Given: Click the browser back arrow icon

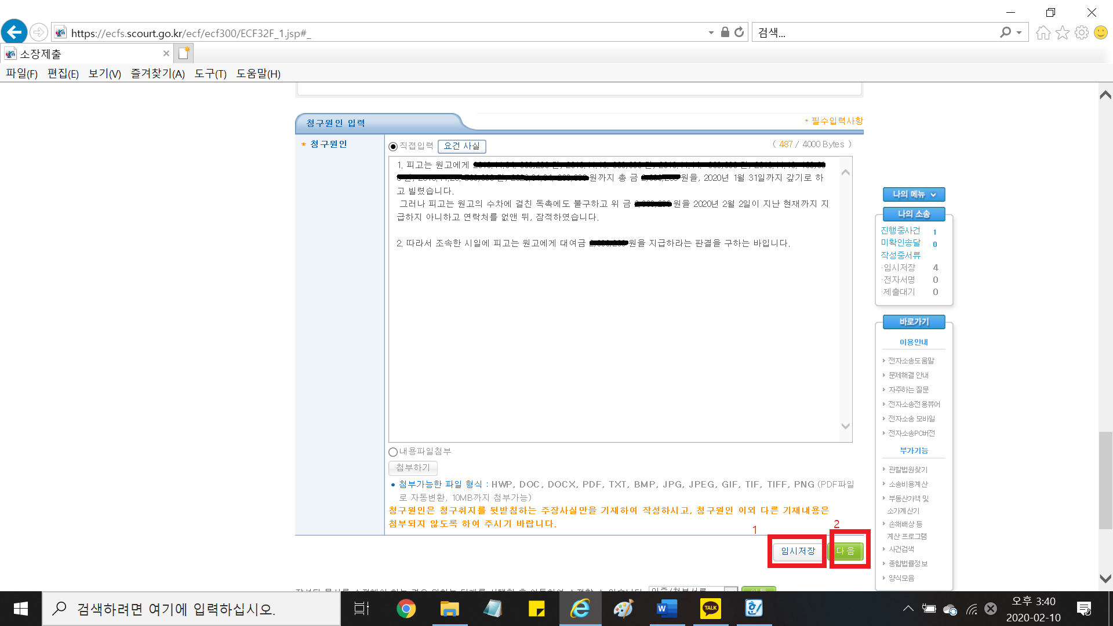Looking at the screenshot, I should 14,32.
